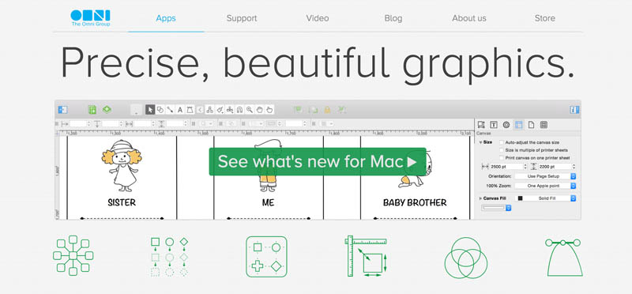The height and width of the screenshot is (294, 632).
Task: Open the 100% Zoom 'One Apple point' dropdown
Action: point(545,186)
